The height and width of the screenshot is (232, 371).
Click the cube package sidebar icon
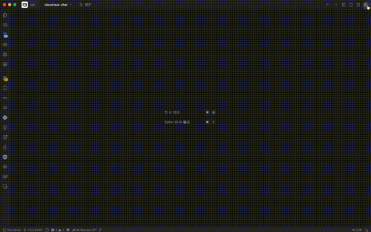(5, 177)
